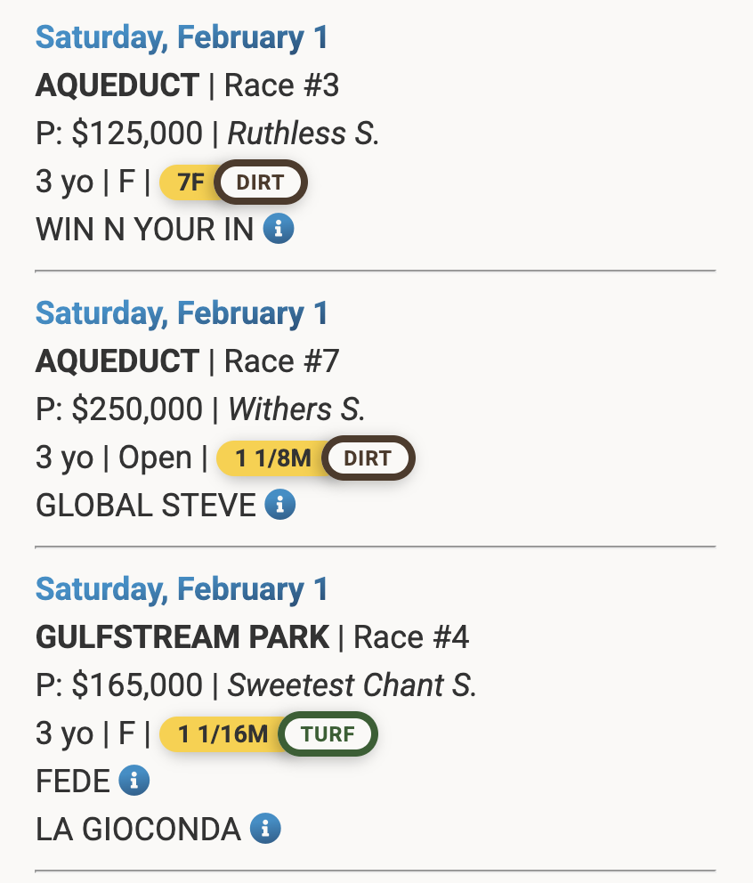Open the date link above Gulfstream Park race
The width and height of the screenshot is (753, 883).
point(182,589)
